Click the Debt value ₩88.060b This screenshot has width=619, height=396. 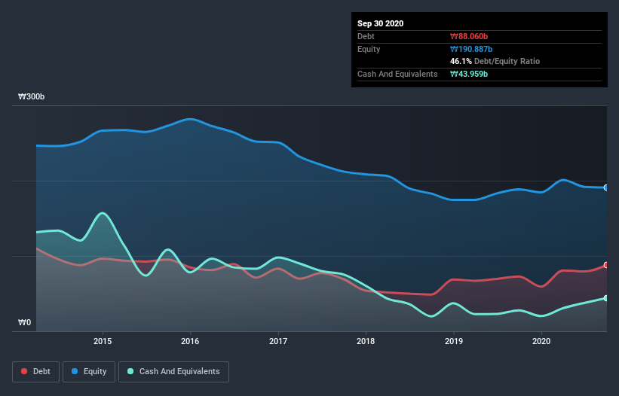click(469, 37)
